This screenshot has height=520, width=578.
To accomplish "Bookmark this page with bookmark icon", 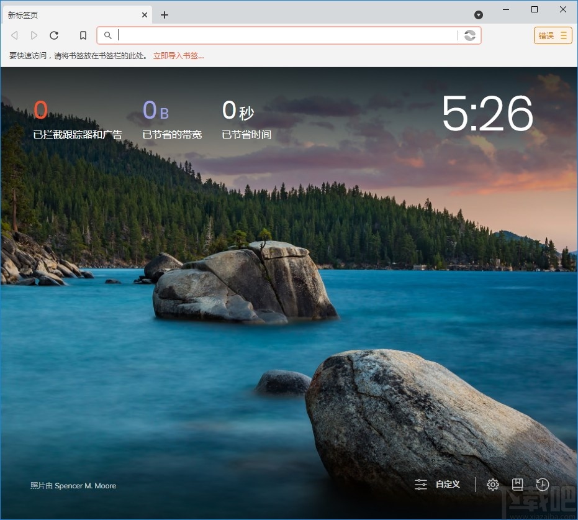I will (x=83, y=35).
